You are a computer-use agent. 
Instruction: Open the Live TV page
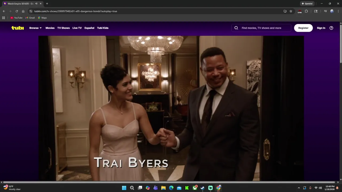(x=77, y=28)
